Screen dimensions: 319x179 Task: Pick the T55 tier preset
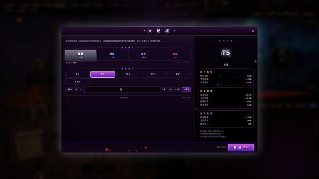click(77, 82)
